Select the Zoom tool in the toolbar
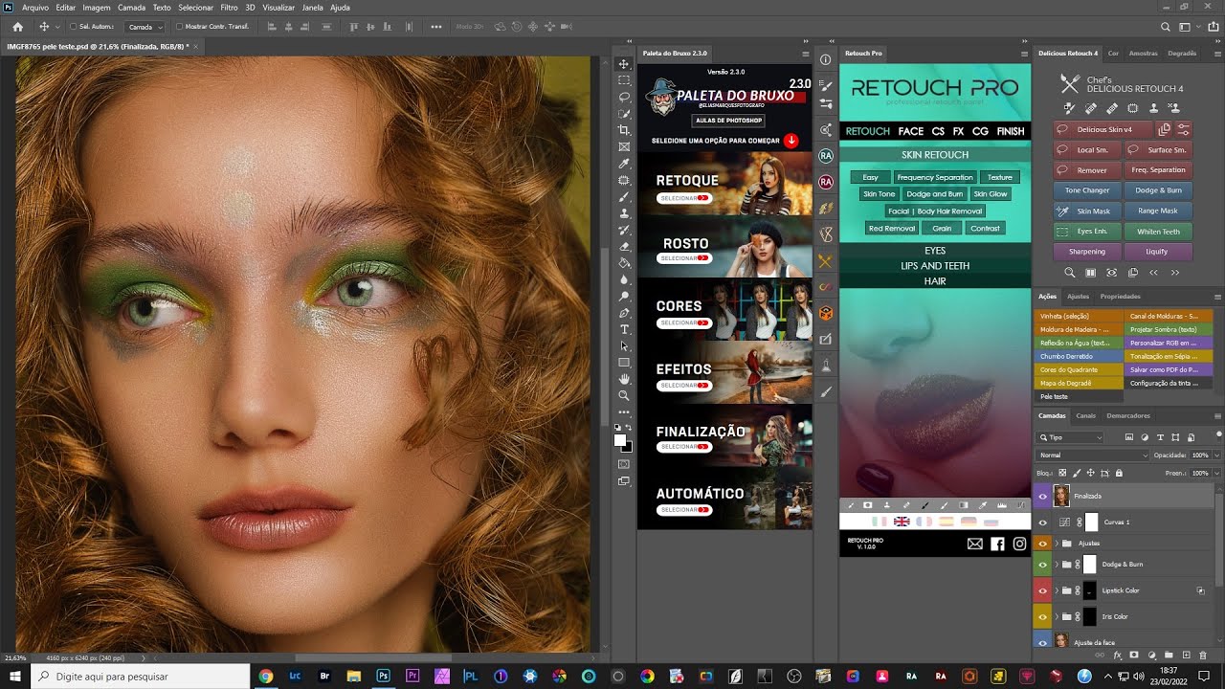 (624, 395)
